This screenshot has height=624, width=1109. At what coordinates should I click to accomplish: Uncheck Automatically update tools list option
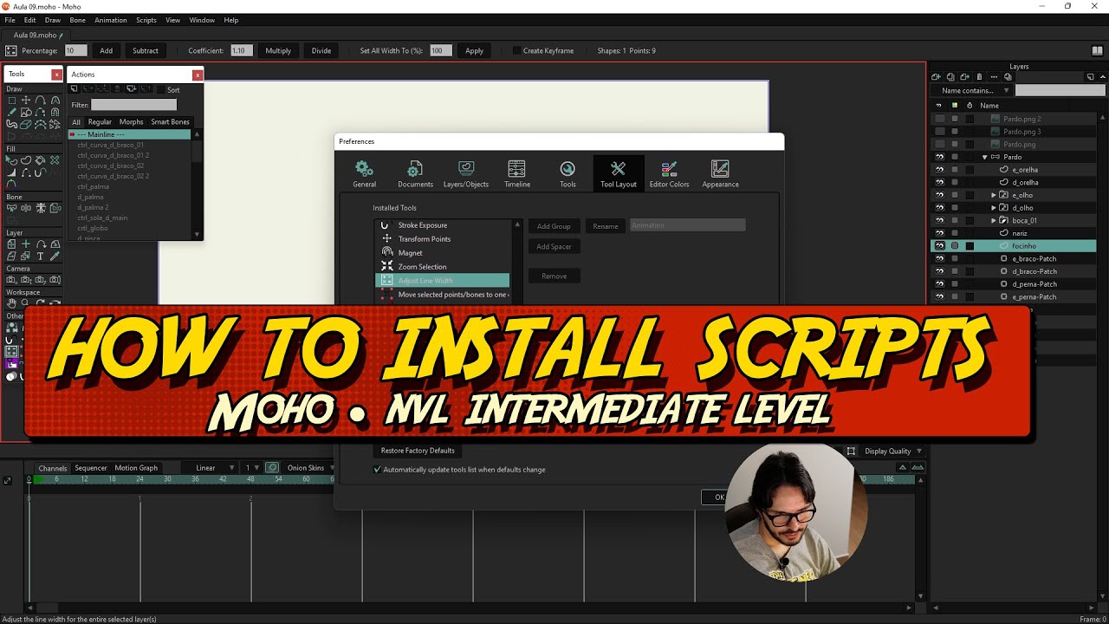point(377,470)
